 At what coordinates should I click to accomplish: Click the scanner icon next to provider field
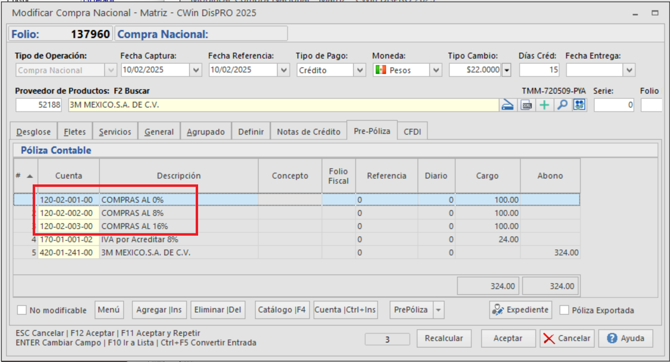pyautogui.click(x=508, y=104)
